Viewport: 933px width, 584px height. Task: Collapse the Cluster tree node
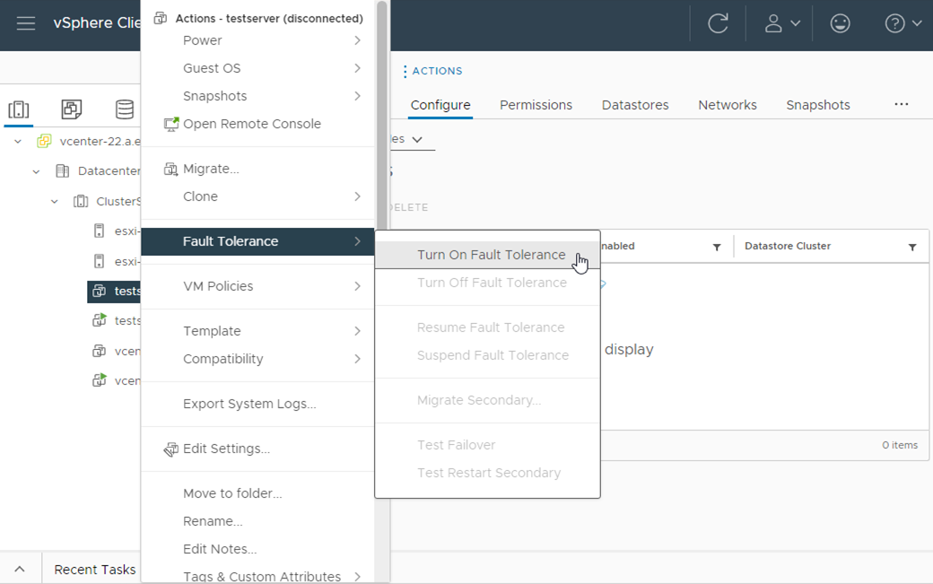click(x=55, y=202)
